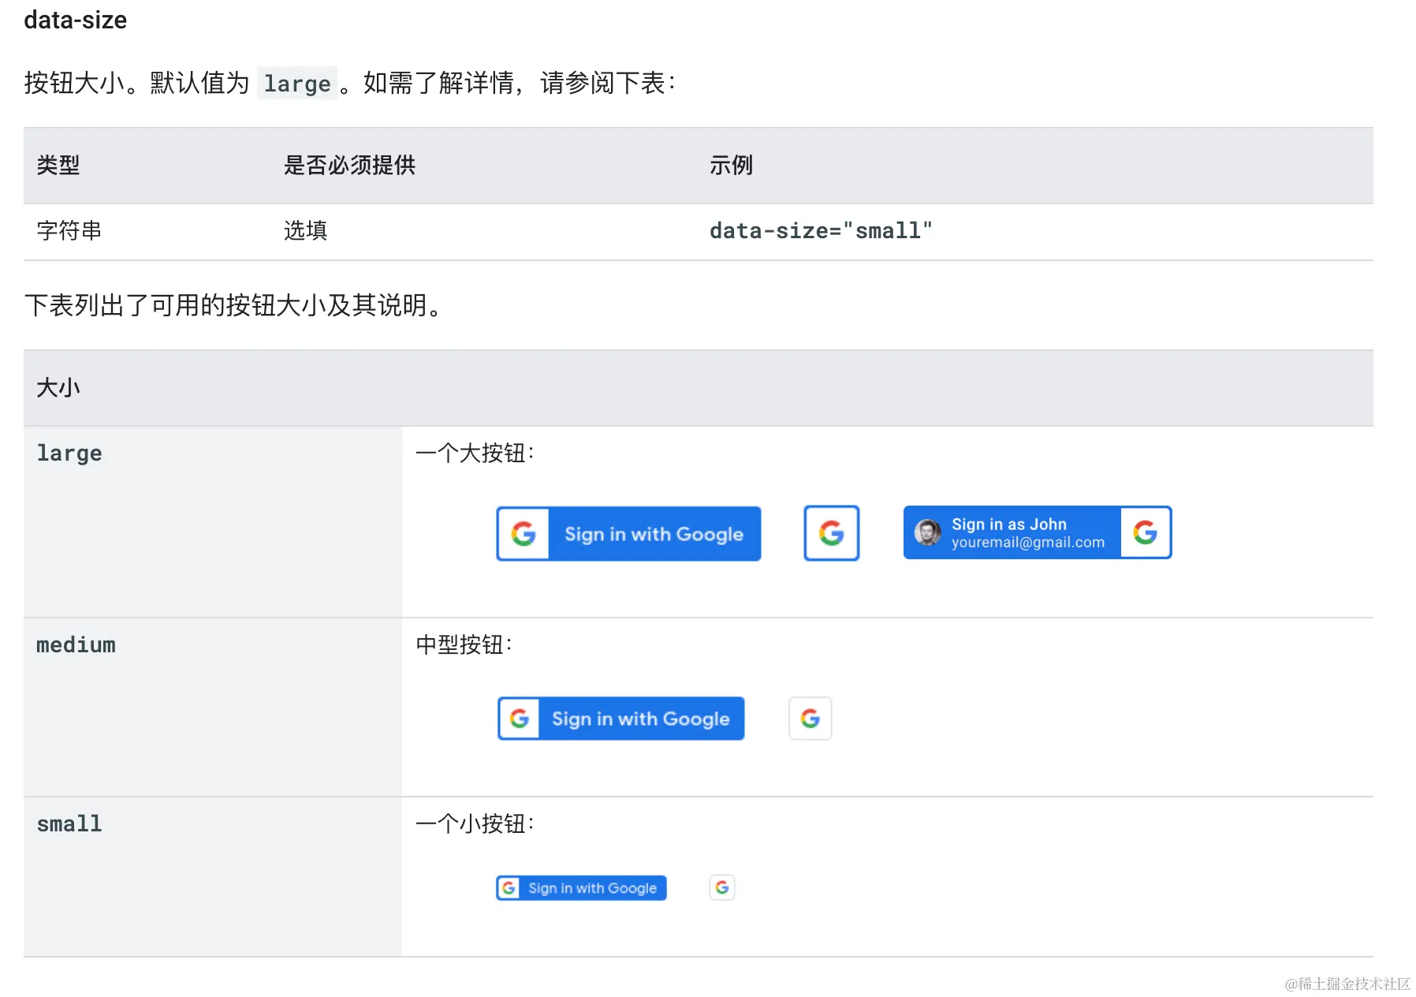This screenshot has height=997, width=1416.
Task: Click the '类型' column header
Action: (x=58, y=165)
